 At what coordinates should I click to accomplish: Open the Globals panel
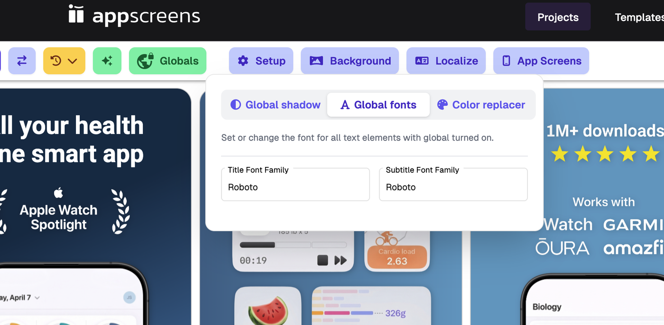[x=167, y=61]
